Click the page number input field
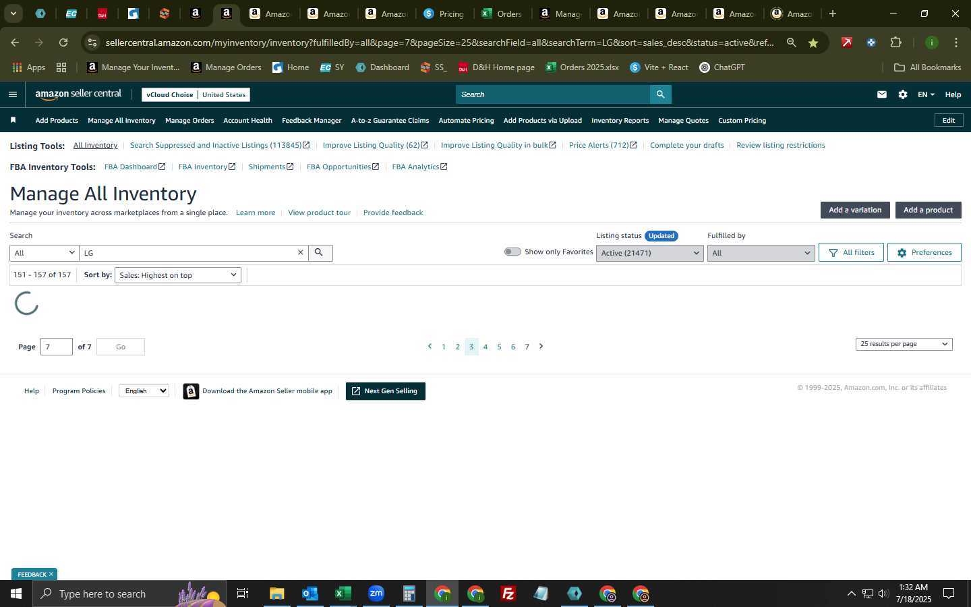This screenshot has width=971, height=607. [x=57, y=347]
